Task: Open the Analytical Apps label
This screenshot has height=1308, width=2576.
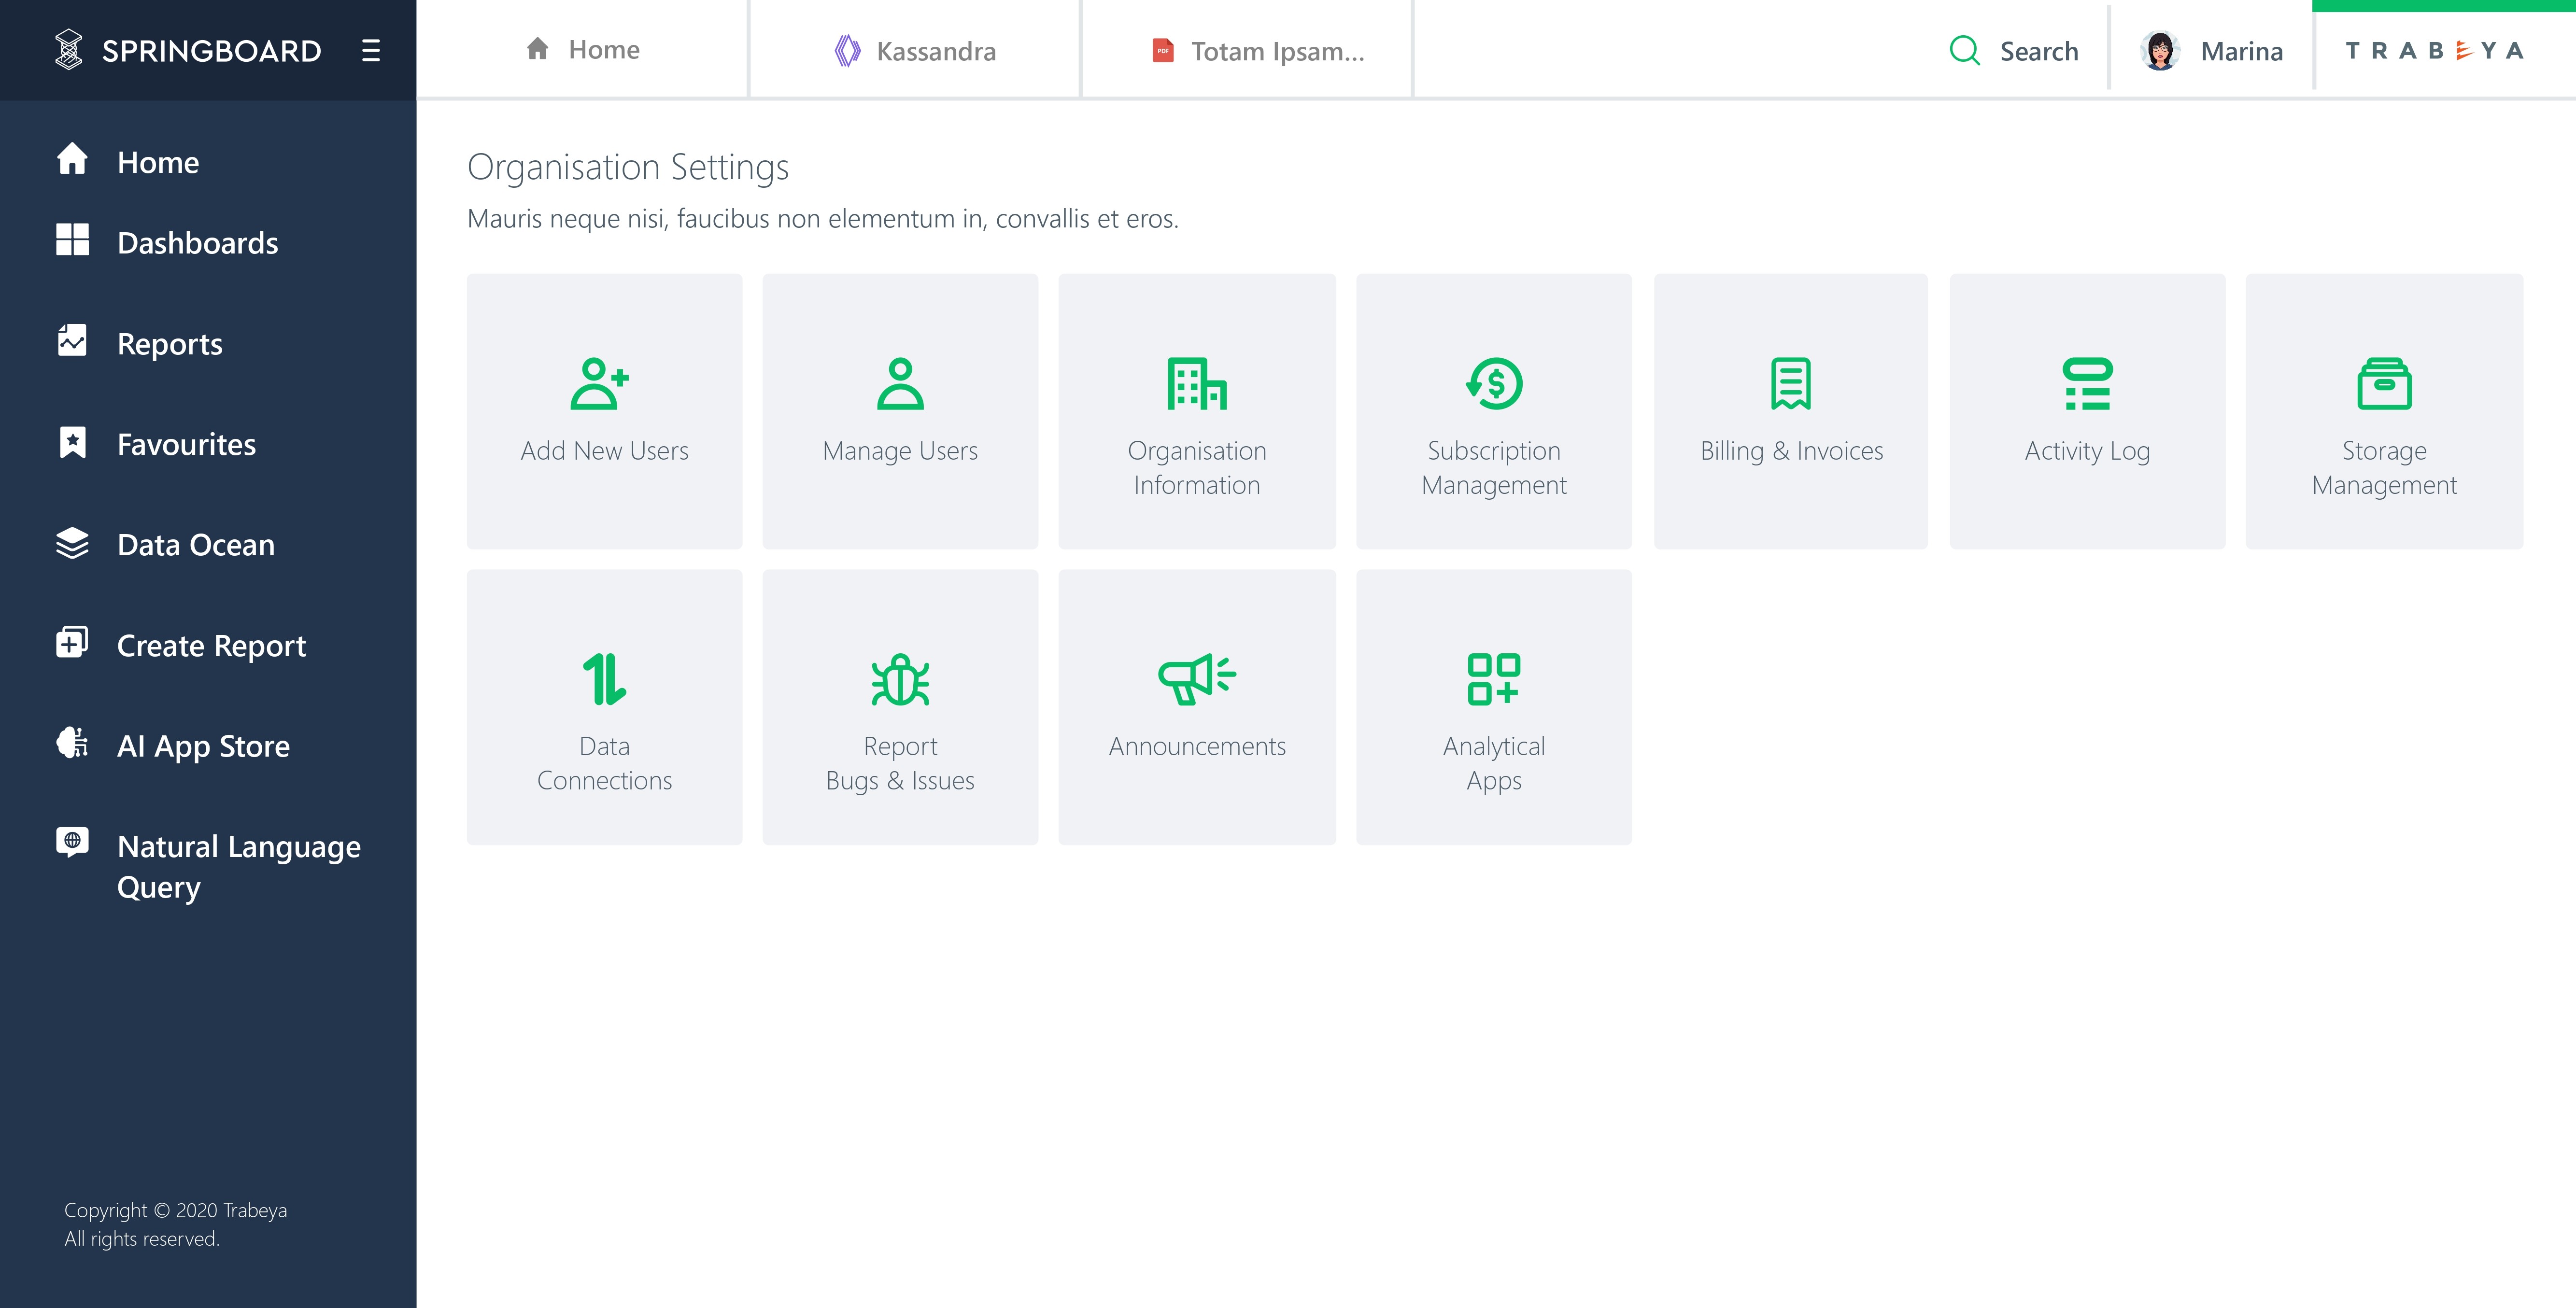Action: tap(1494, 763)
